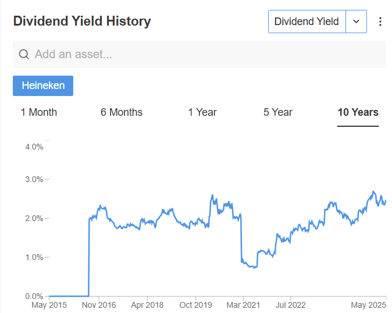Switch to the 1 Month range
392x313 pixels.
click(39, 112)
